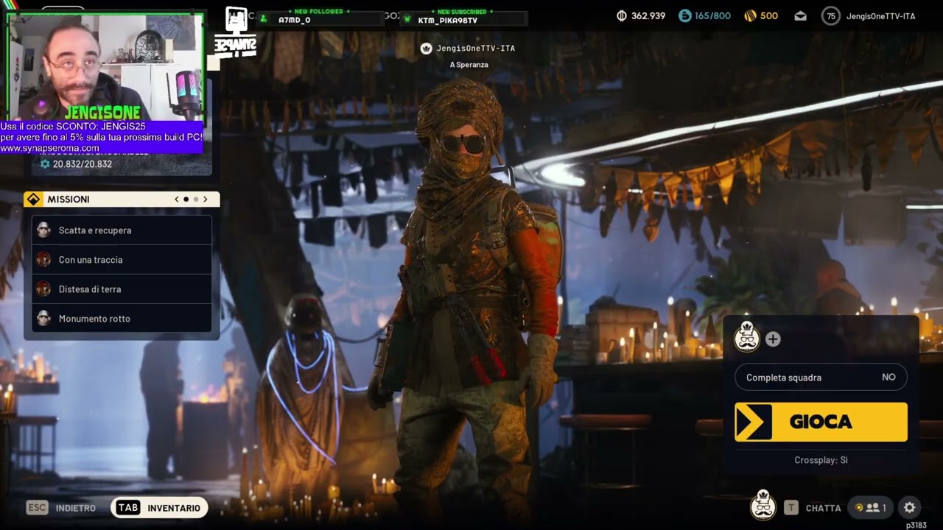This screenshot has width=943, height=530.
Task: Click the 362.939 coins currency icon
Action: coord(621,15)
